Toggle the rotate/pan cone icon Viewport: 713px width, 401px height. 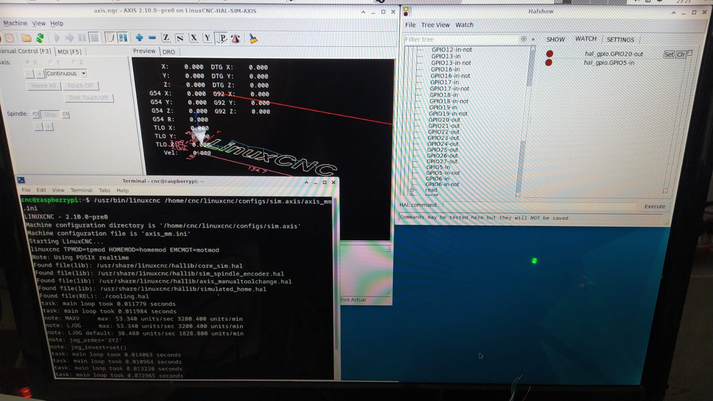click(x=235, y=39)
